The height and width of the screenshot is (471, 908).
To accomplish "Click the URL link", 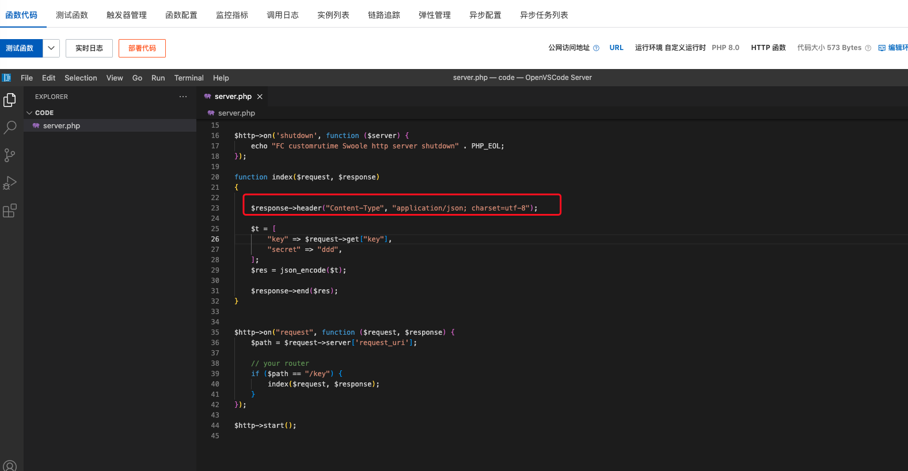I will point(616,48).
